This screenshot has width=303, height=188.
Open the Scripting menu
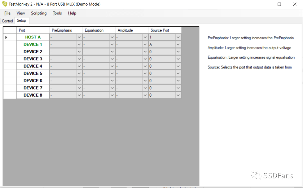coord(39,13)
